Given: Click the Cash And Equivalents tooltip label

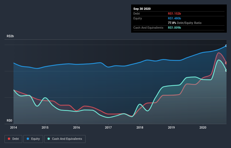Looking at the screenshot, I should (148, 28).
